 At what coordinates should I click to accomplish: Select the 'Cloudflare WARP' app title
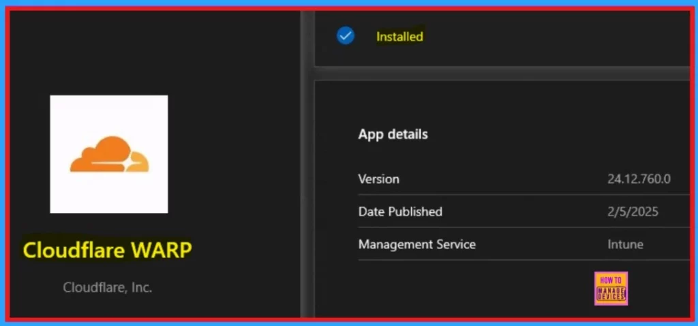point(107,250)
